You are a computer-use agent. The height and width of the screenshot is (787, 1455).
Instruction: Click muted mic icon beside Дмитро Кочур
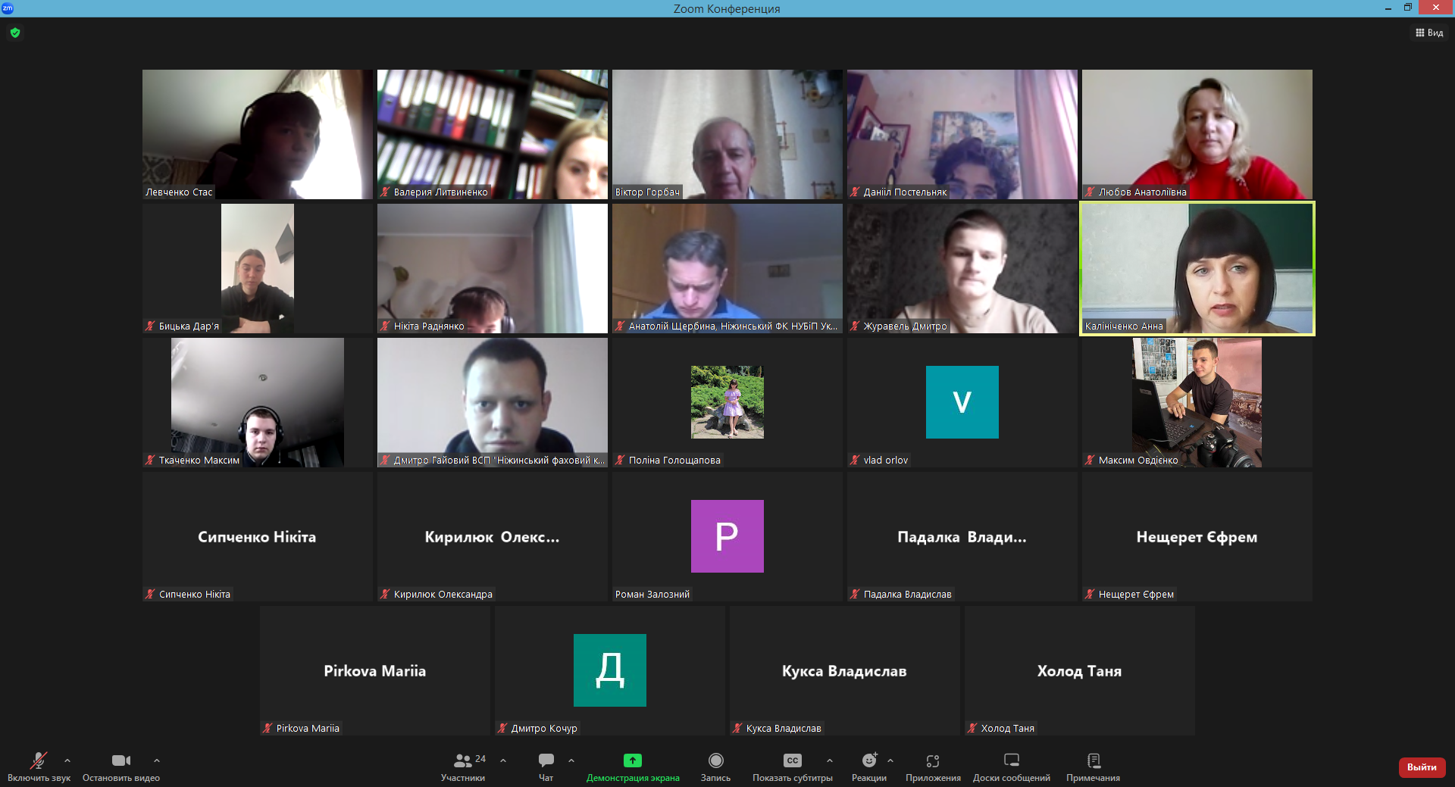[x=503, y=729]
